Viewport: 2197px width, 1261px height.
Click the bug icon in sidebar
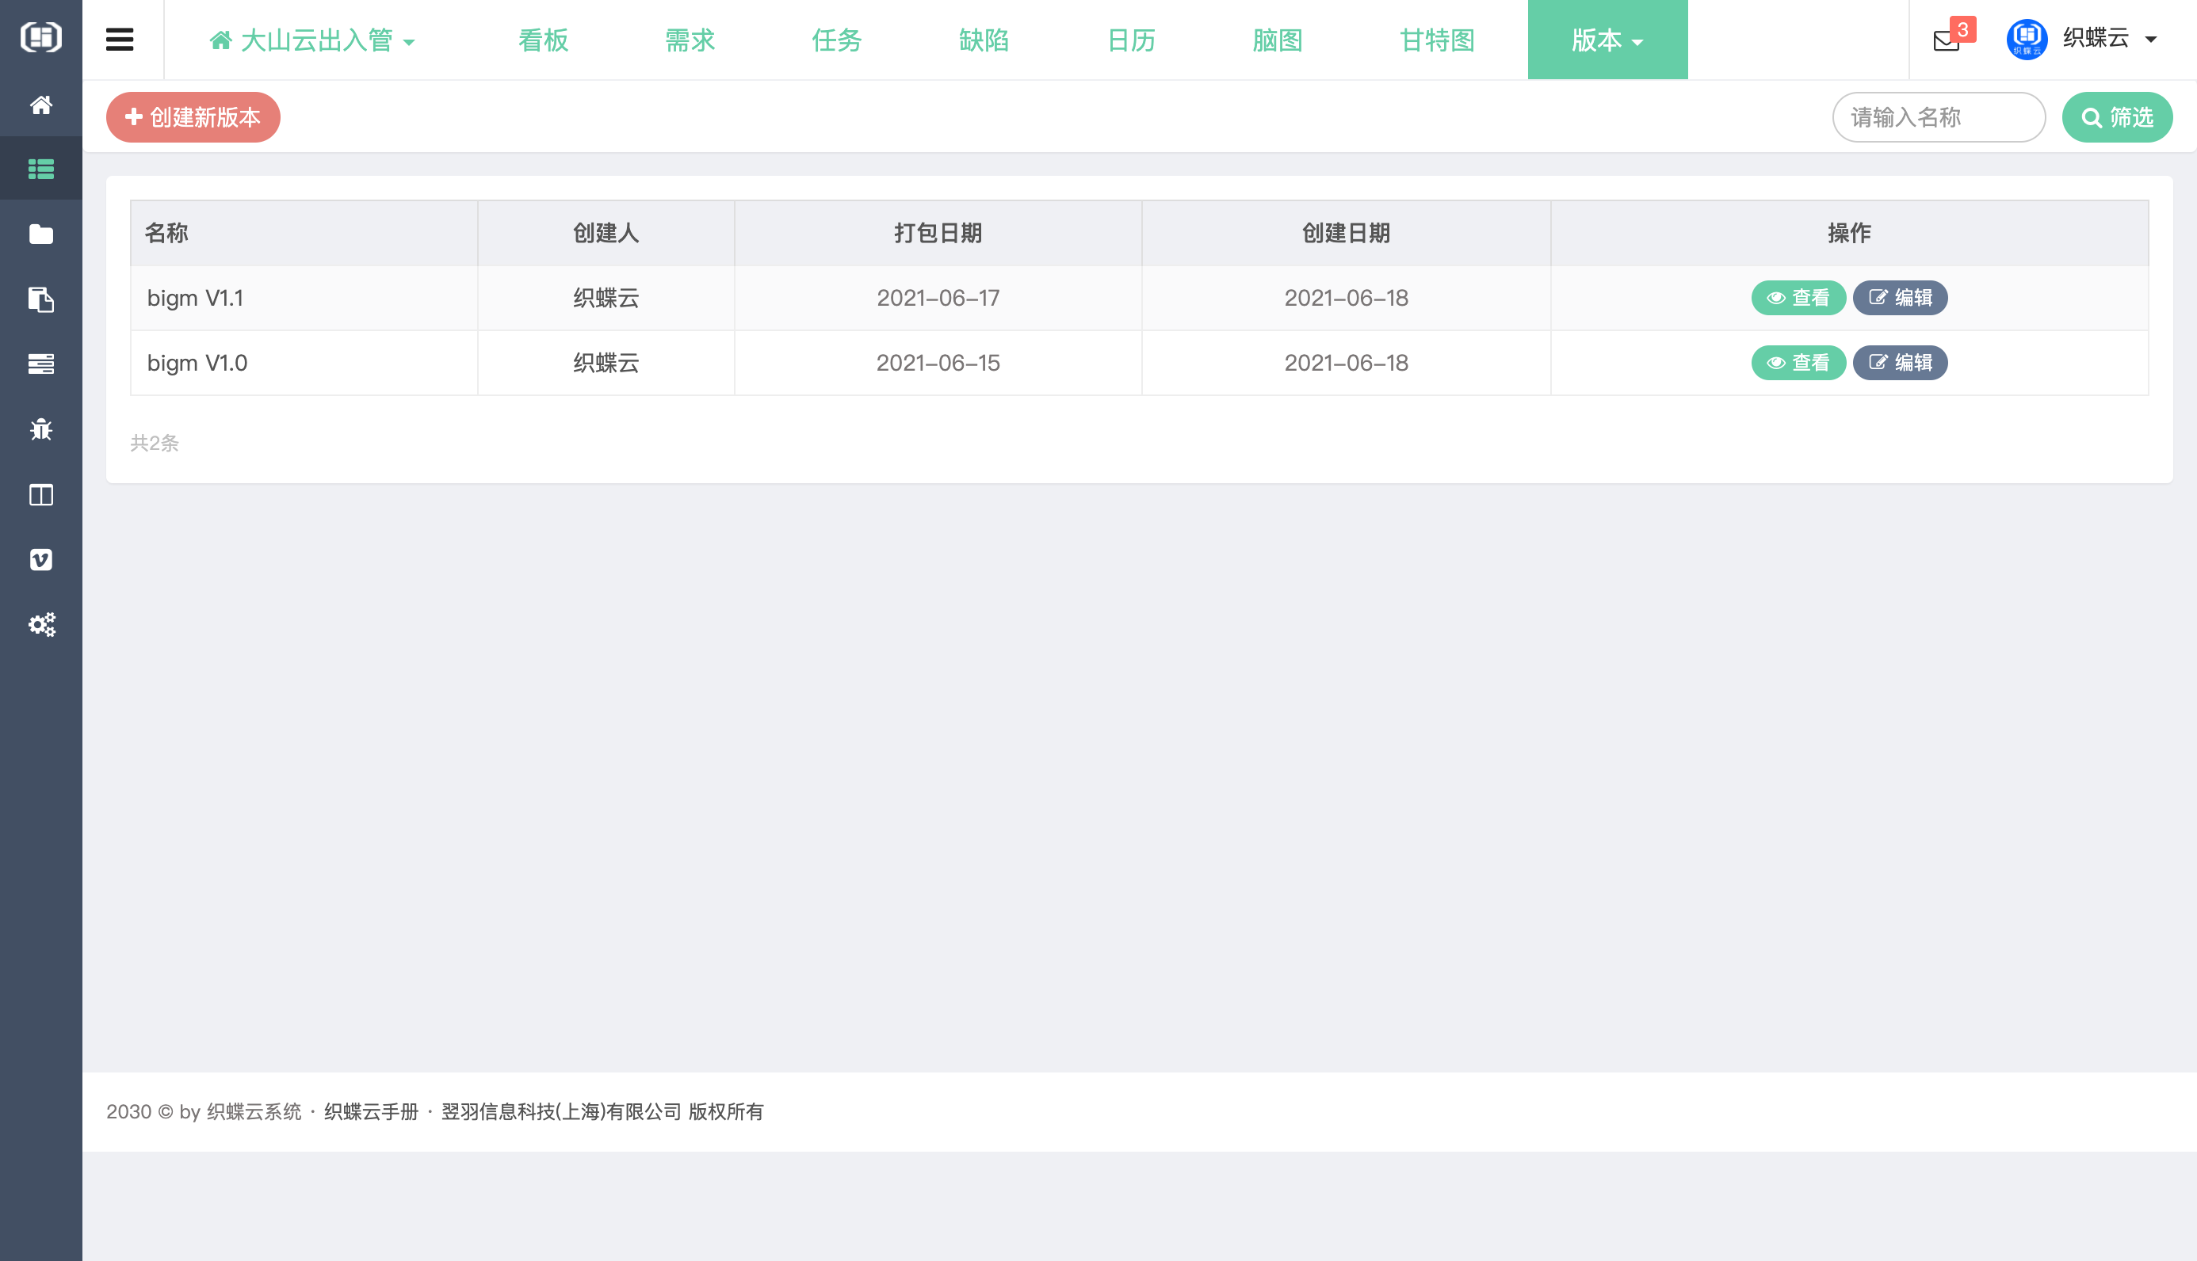coord(40,429)
